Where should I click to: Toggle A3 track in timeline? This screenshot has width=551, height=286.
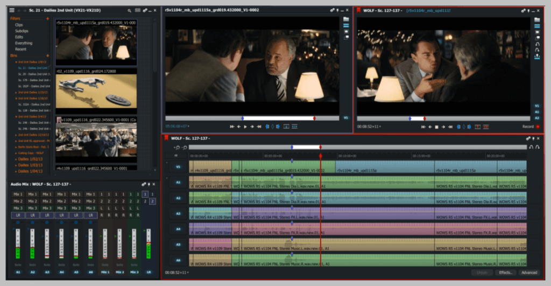coord(178,213)
